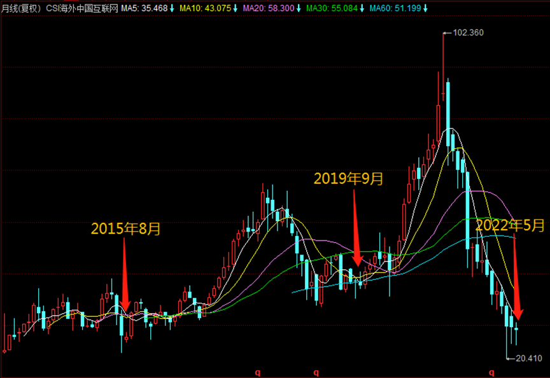Click the MA5: 35.468 indicator label
The image size is (550, 378).
coord(145,8)
